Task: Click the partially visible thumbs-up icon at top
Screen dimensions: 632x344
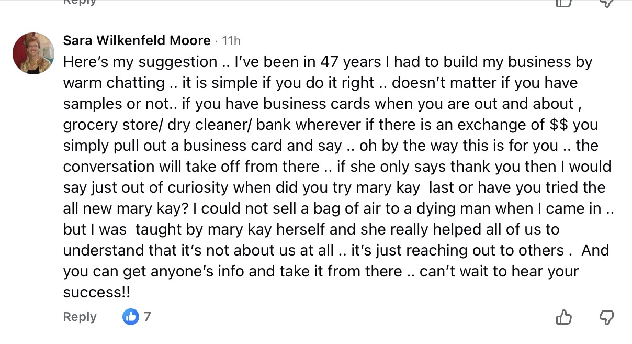Action: 563,3
